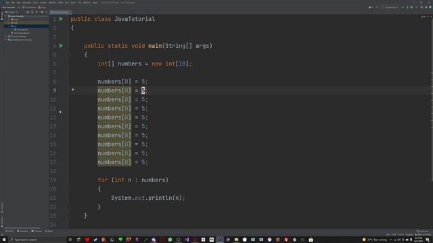
Task: Collapse the Java Tutorials root node
Action: pos(6,16)
